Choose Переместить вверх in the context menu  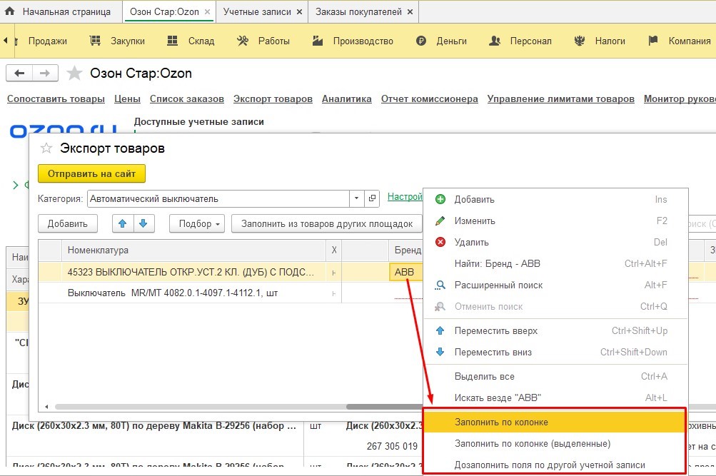tap(555, 331)
